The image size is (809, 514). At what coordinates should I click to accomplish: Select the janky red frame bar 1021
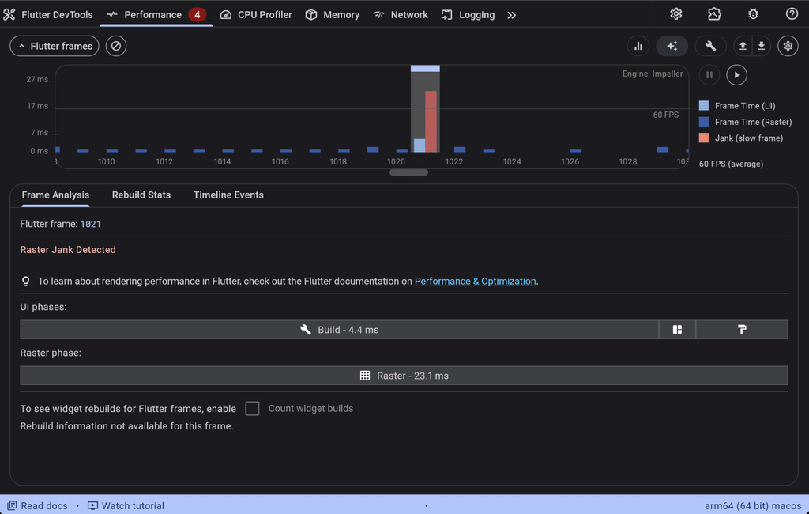431,122
